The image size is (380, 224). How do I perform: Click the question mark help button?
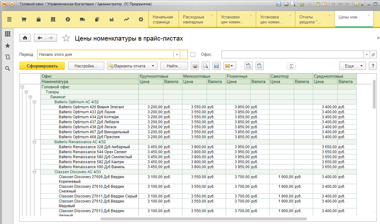click(373, 66)
